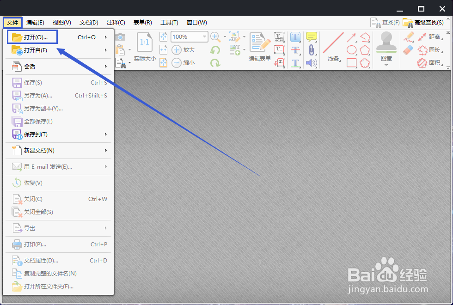Open the 100% zoom level dropdown

coord(204,37)
